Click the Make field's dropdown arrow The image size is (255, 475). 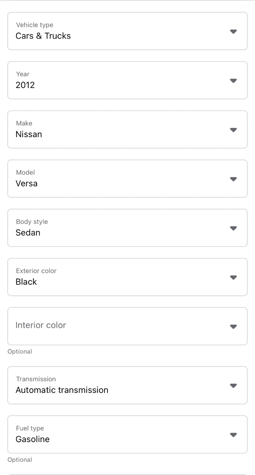click(233, 130)
